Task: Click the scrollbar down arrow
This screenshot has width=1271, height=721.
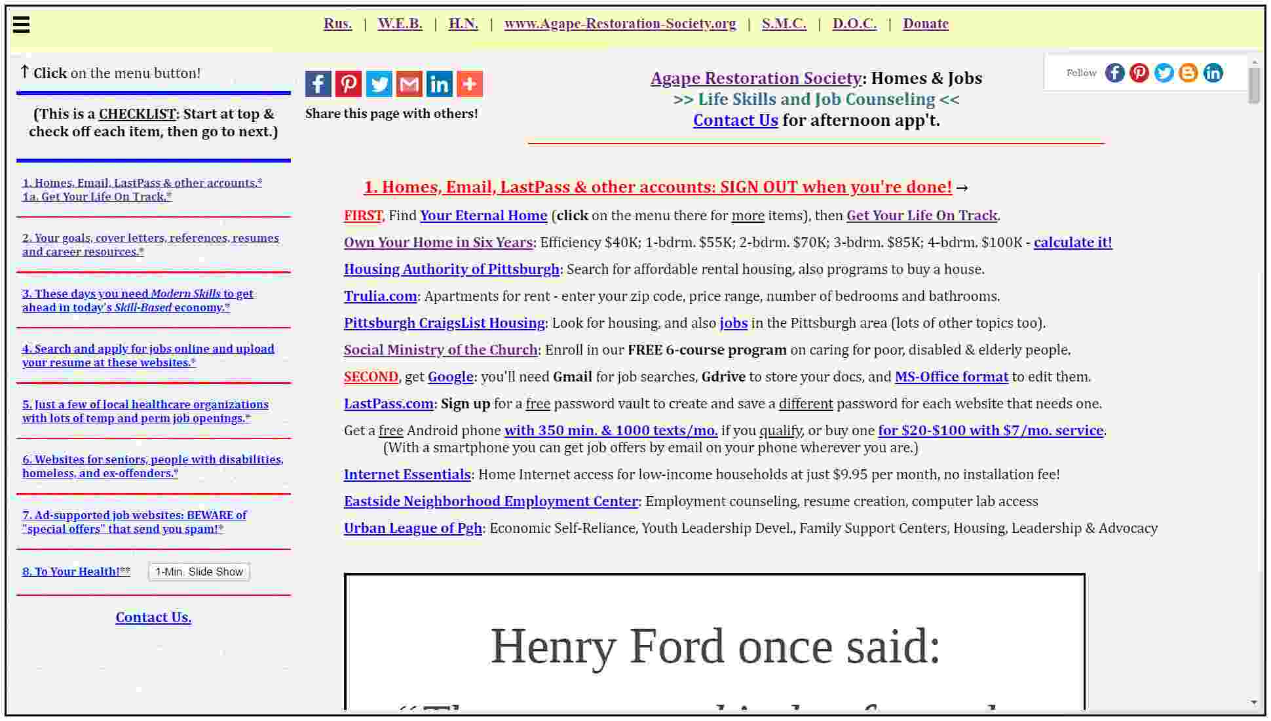Action: pyautogui.click(x=1253, y=703)
